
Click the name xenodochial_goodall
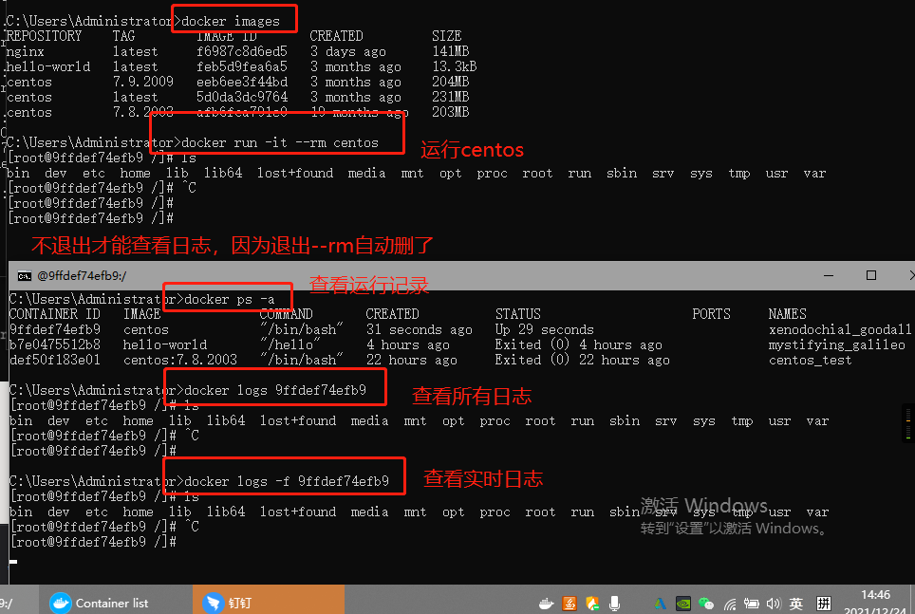840,329
